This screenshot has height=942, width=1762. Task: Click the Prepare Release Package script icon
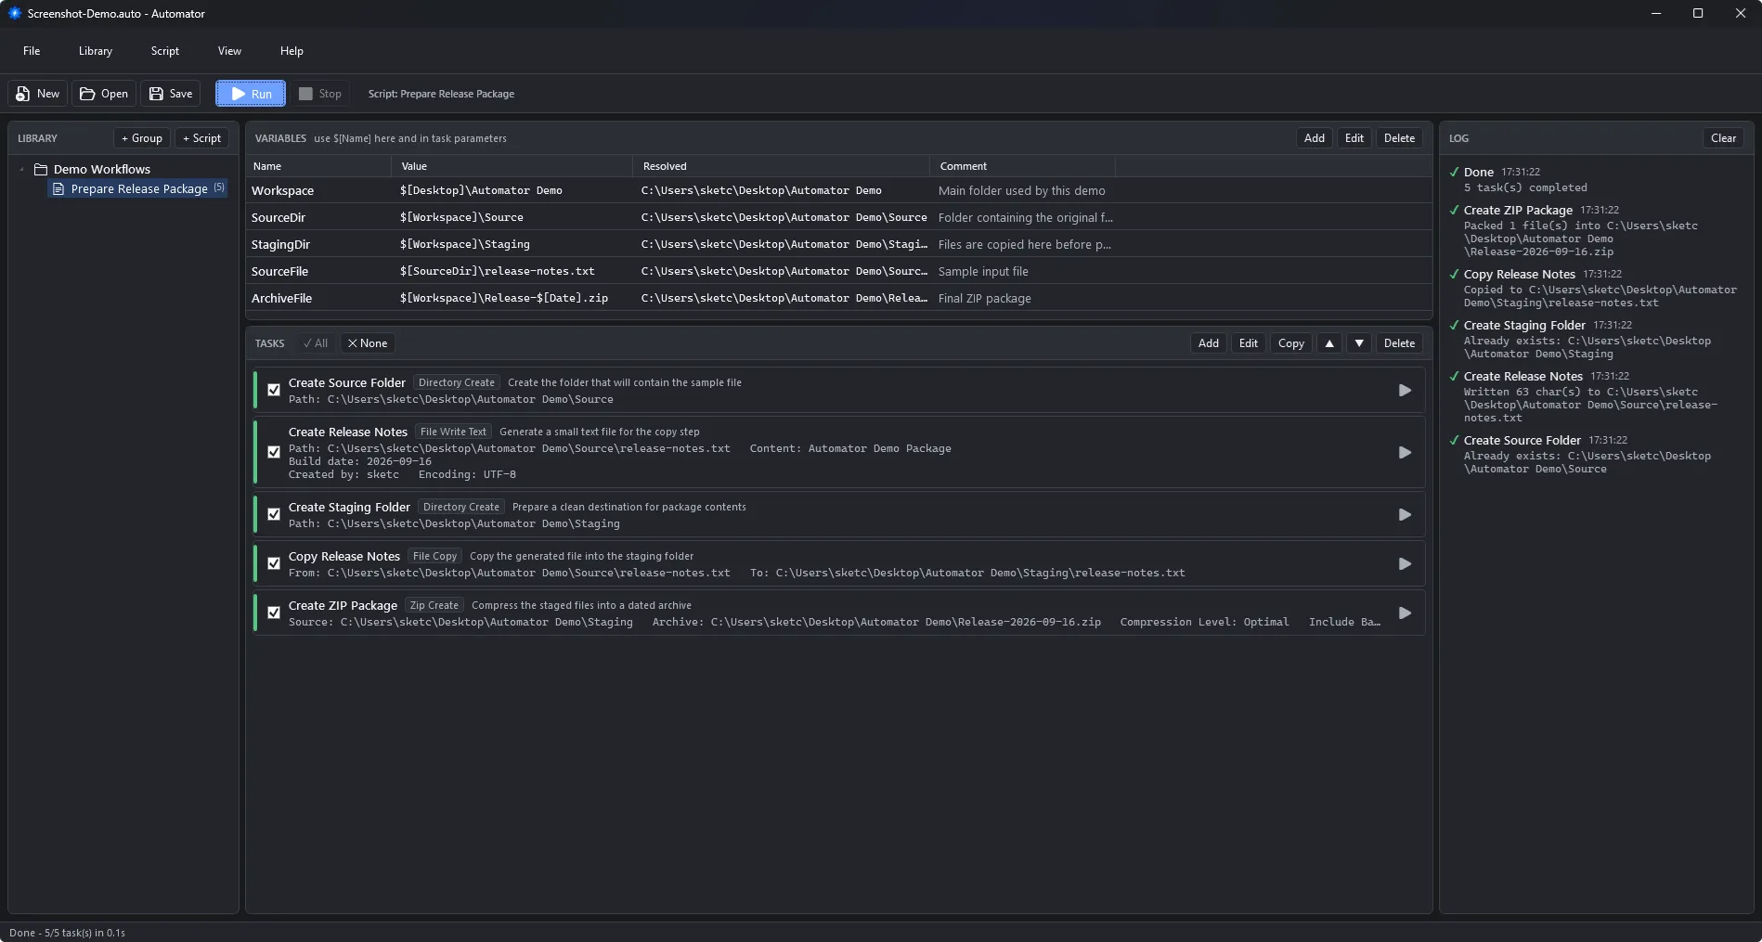(x=58, y=189)
